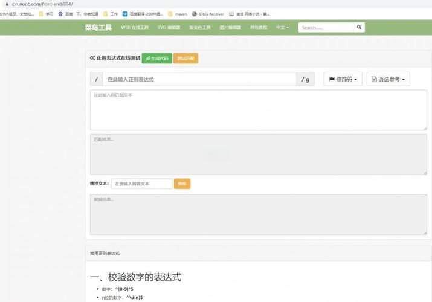Open the maven bookmark folder

178,14
